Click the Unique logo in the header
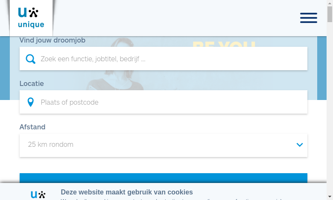The image size is (333, 200). click(x=31, y=18)
